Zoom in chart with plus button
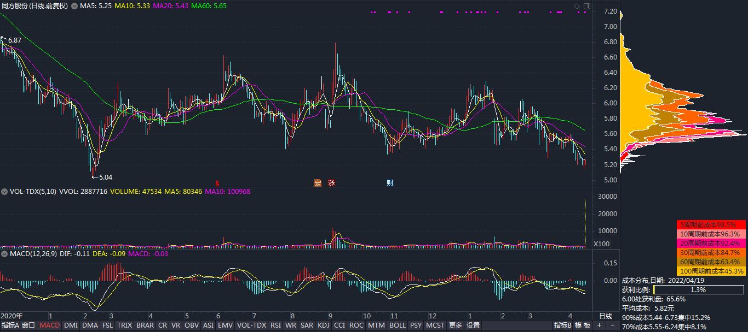The width and height of the screenshot is (748, 332). 599,325
